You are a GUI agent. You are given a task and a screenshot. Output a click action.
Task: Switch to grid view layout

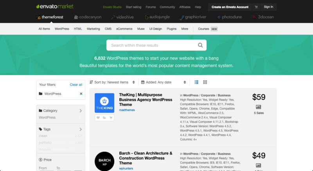205,82
